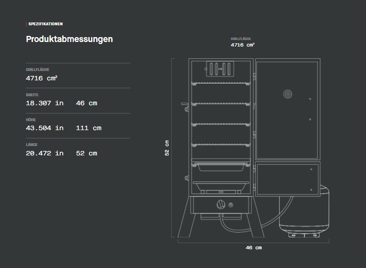Screen dimensions: 366x268
Task: Click the lower firebox door panel
Action: tap(287, 179)
